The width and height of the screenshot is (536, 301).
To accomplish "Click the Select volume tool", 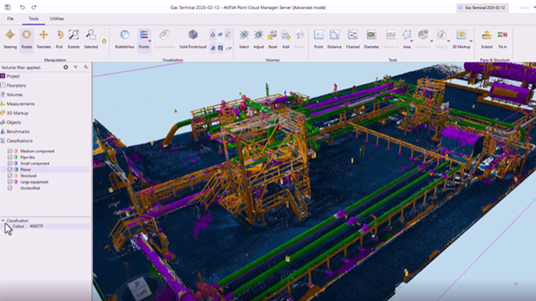I will click(244, 39).
